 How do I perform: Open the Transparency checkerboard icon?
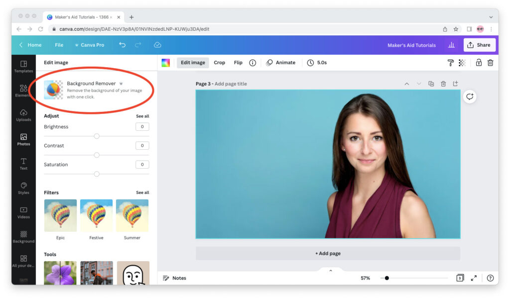pos(462,63)
